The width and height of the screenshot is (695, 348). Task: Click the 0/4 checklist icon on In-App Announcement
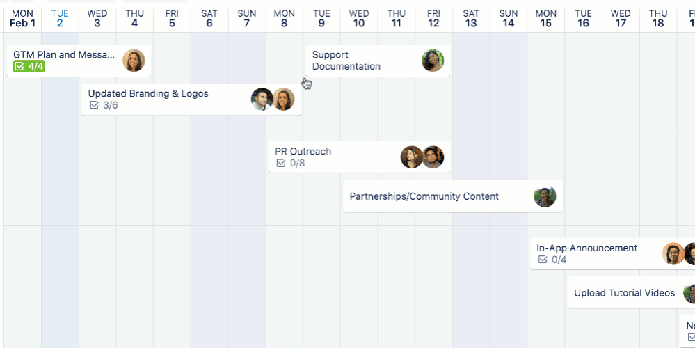543,260
